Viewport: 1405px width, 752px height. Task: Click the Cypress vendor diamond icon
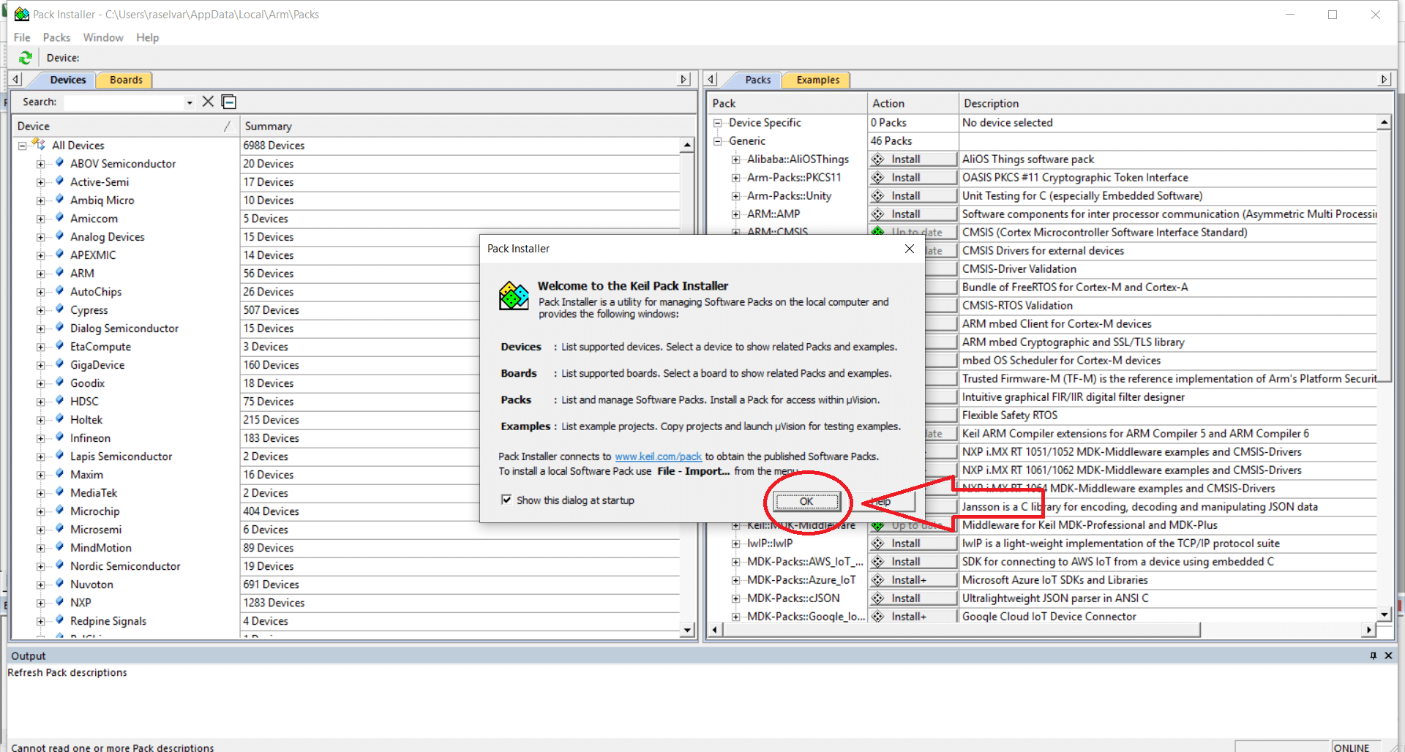[x=60, y=309]
